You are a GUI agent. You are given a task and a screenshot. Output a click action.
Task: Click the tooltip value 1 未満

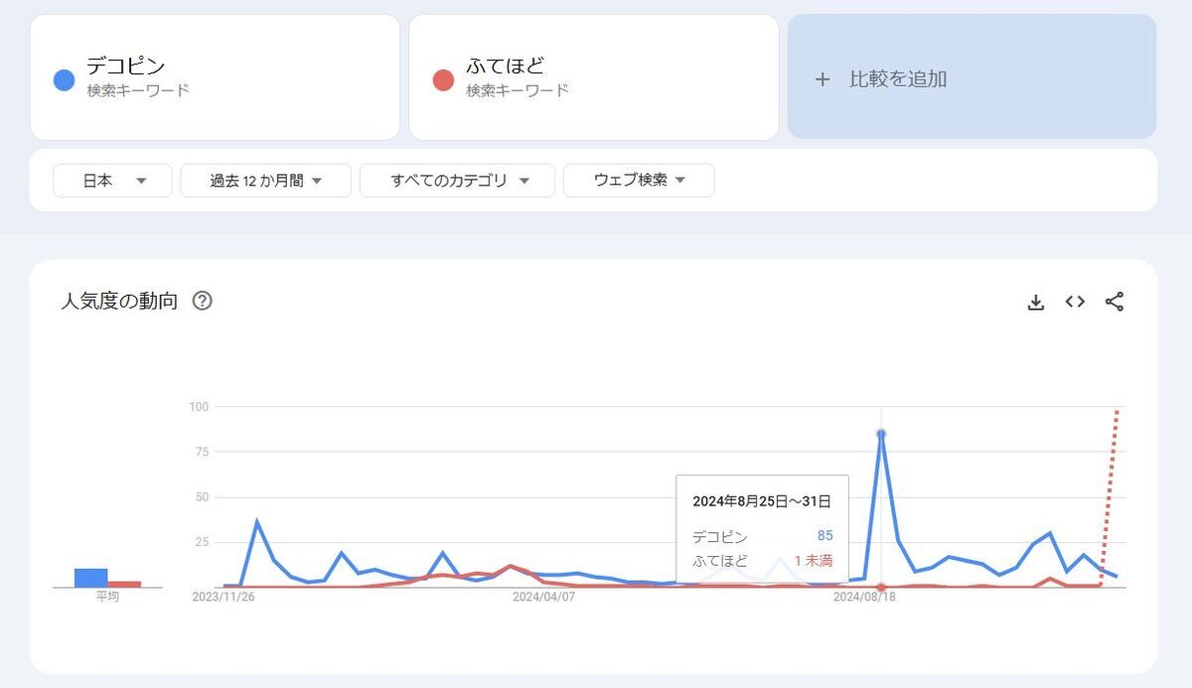[x=814, y=561]
